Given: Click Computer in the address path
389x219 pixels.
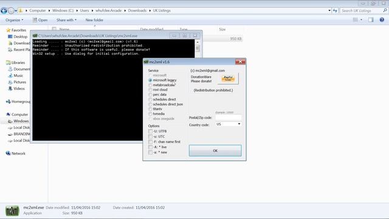Looking at the screenshot, I should pos(38,11).
